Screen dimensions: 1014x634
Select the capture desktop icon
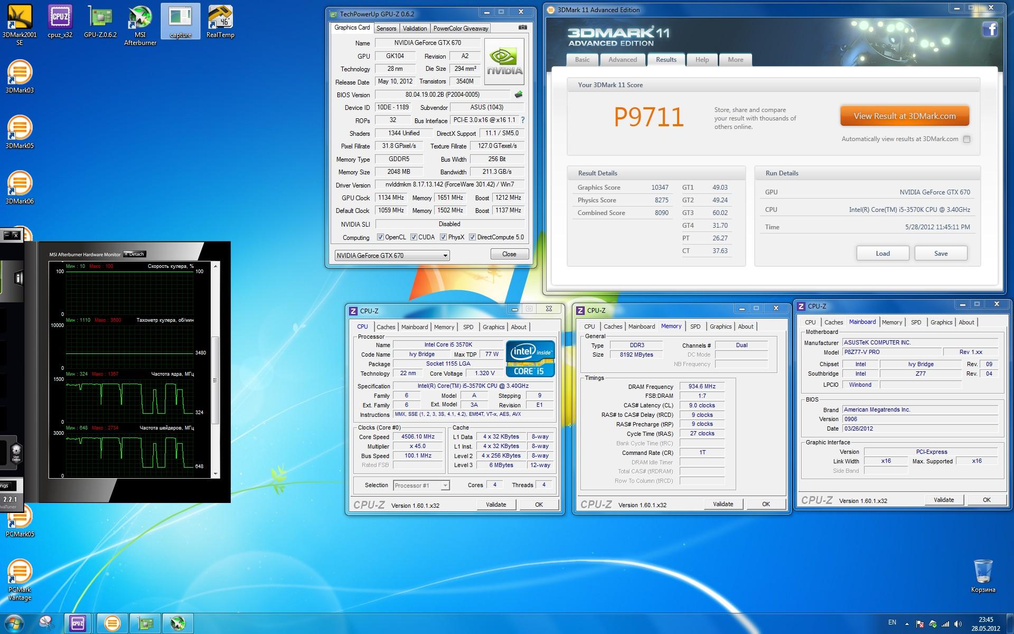click(x=181, y=22)
